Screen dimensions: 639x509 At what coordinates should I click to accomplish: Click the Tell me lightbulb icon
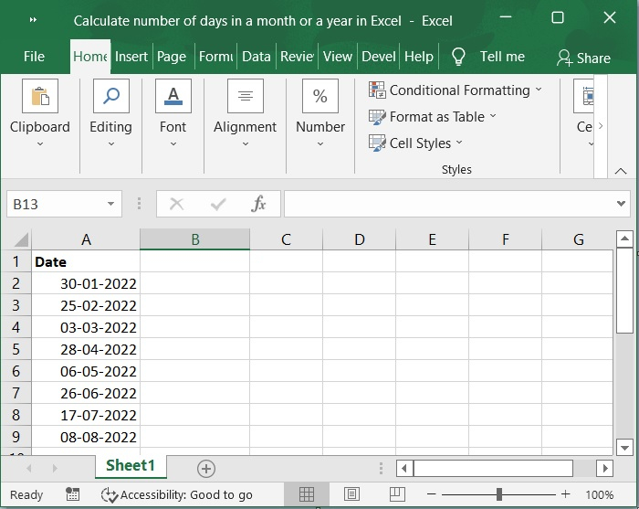click(459, 57)
